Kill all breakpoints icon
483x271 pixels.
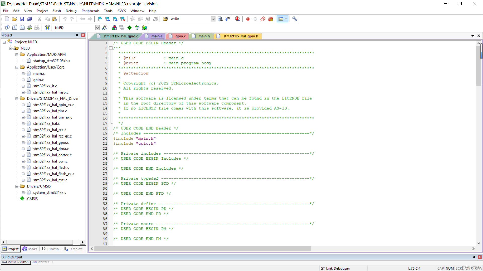(271, 19)
